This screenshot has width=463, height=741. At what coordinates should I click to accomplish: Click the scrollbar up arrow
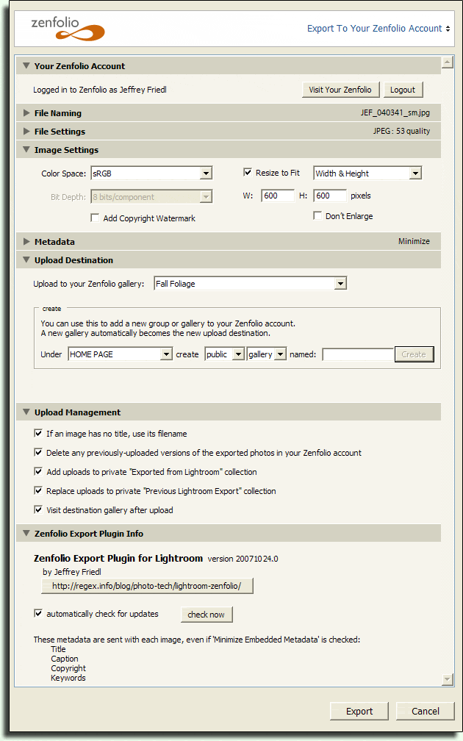pos(448,62)
